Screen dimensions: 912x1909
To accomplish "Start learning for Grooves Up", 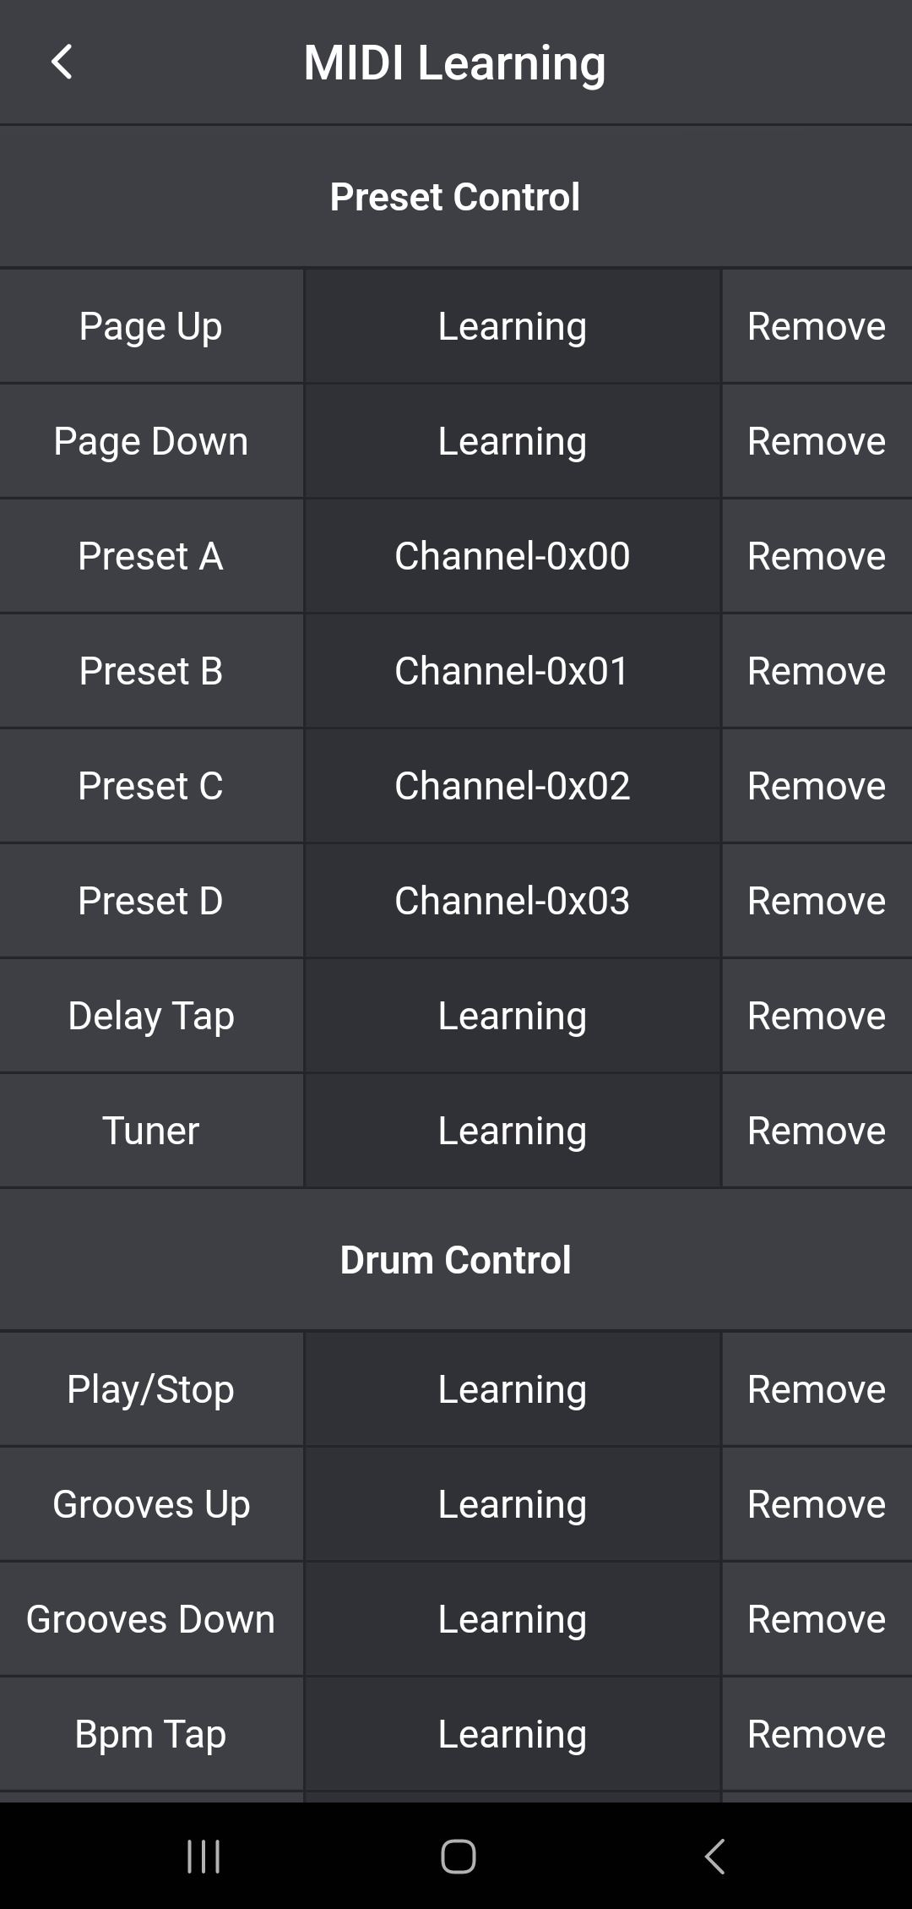I will point(511,1503).
